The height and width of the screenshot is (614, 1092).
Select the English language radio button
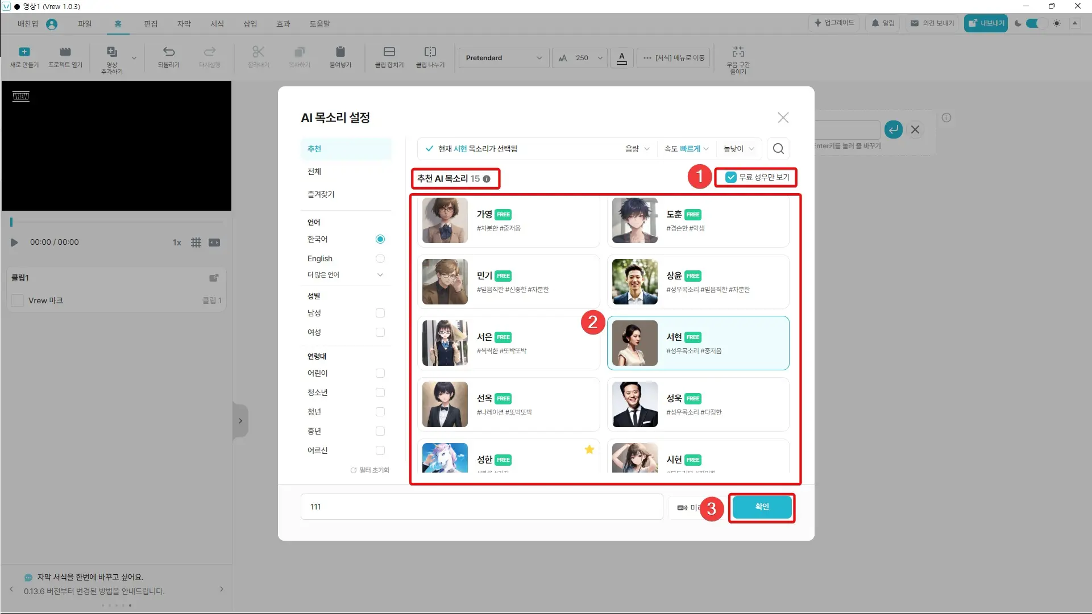380,258
